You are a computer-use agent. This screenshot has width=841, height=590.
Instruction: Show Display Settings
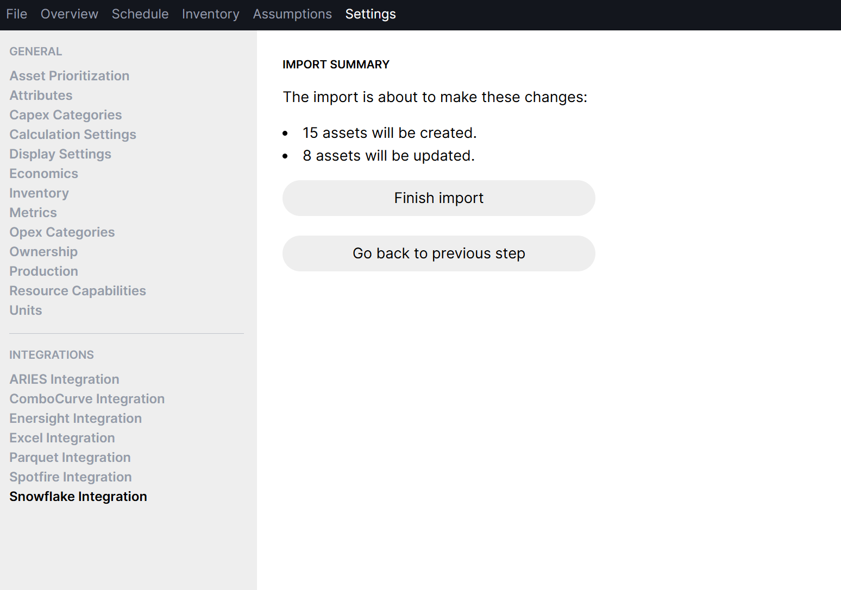coord(60,154)
